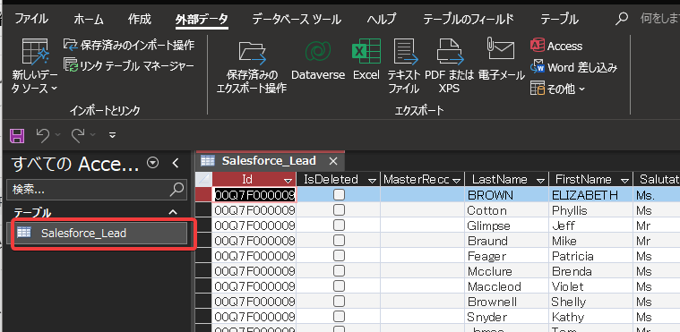The height and width of the screenshot is (332, 680).
Task: Click the row selector for Cotton row
Action: click(204, 210)
